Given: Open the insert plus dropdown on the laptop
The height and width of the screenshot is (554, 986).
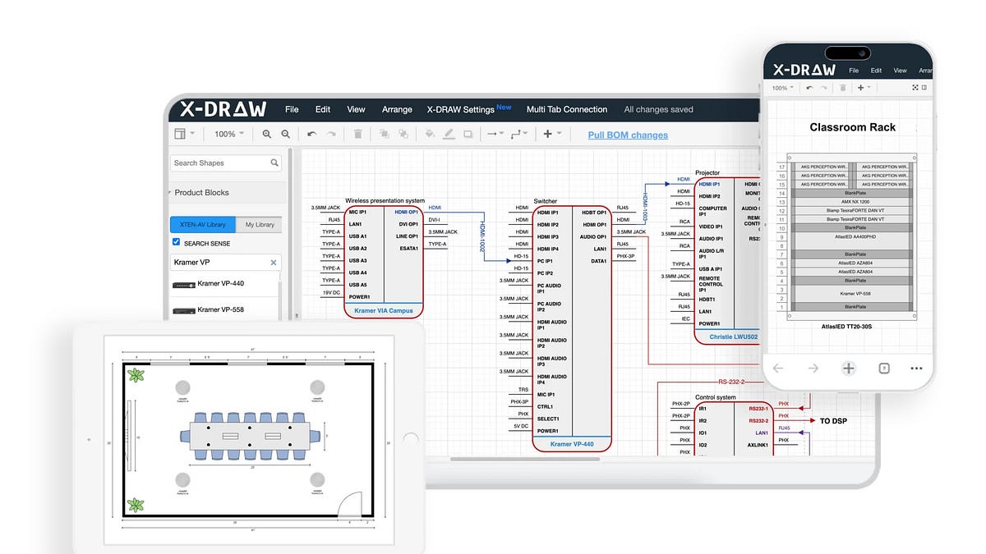Looking at the screenshot, I should [x=552, y=134].
